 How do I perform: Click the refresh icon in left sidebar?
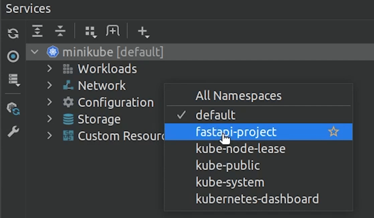point(13,33)
